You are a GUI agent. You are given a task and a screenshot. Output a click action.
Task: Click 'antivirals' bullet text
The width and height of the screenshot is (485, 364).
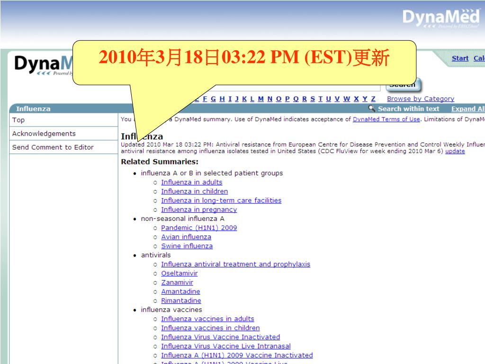(x=156, y=255)
